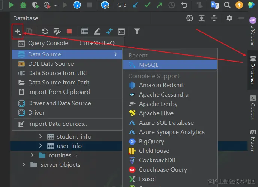Start debugging with the bug icon
Image resolution: width=258 pixels, height=187 pixels.
pyautogui.click(x=23, y=5)
